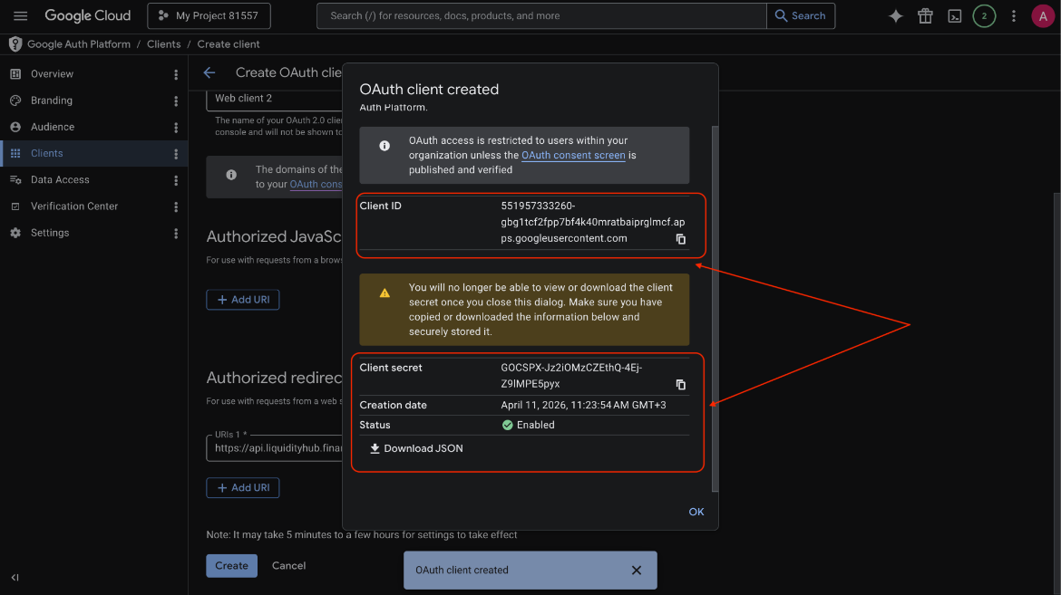Click the back arrow beside Create OAuth client
Viewport: 1061px width, 595px height.
click(209, 72)
